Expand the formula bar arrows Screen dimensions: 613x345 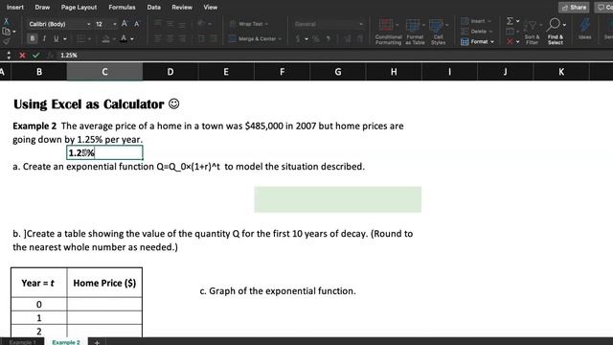pyautogui.click(x=9, y=56)
